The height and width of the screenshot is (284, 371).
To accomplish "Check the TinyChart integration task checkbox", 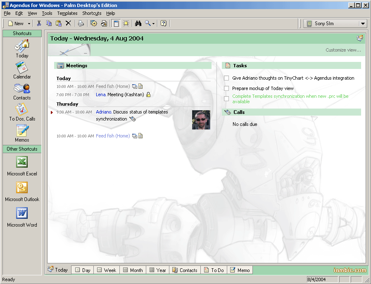I will tap(226, 78).
